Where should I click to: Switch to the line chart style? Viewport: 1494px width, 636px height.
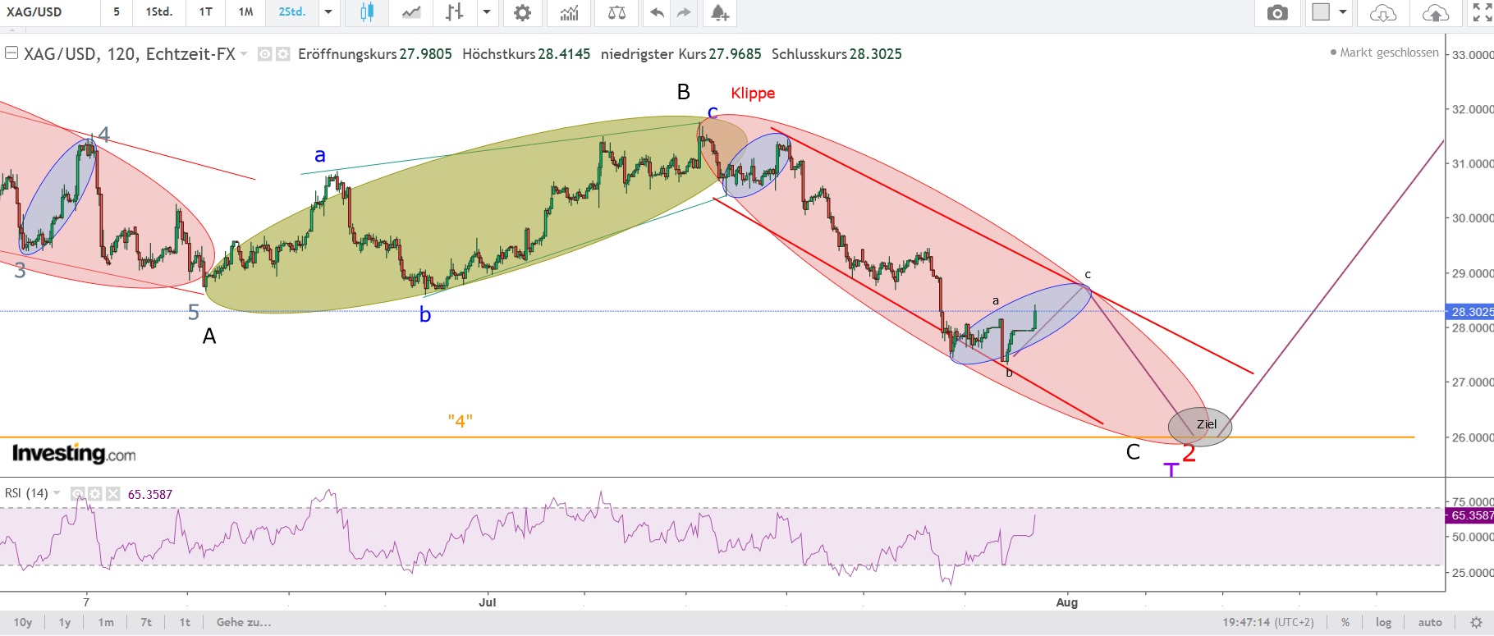pos(411,12)
